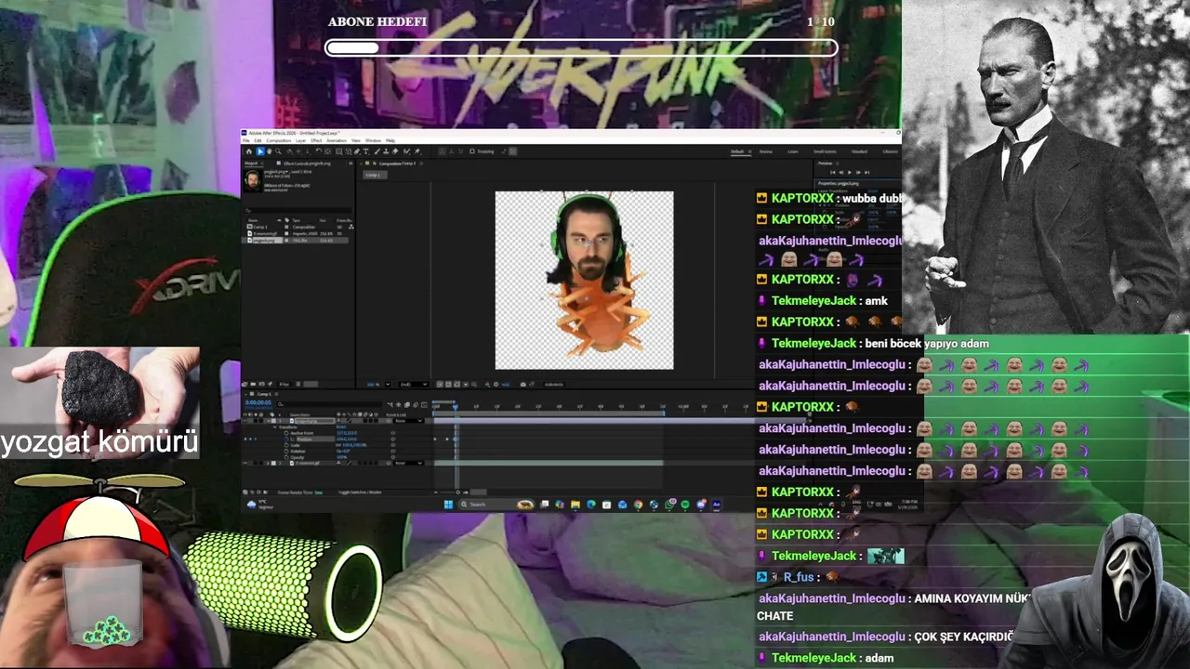
Task: Hide layer 1 with its eye toggle
Action: (245, 421)
